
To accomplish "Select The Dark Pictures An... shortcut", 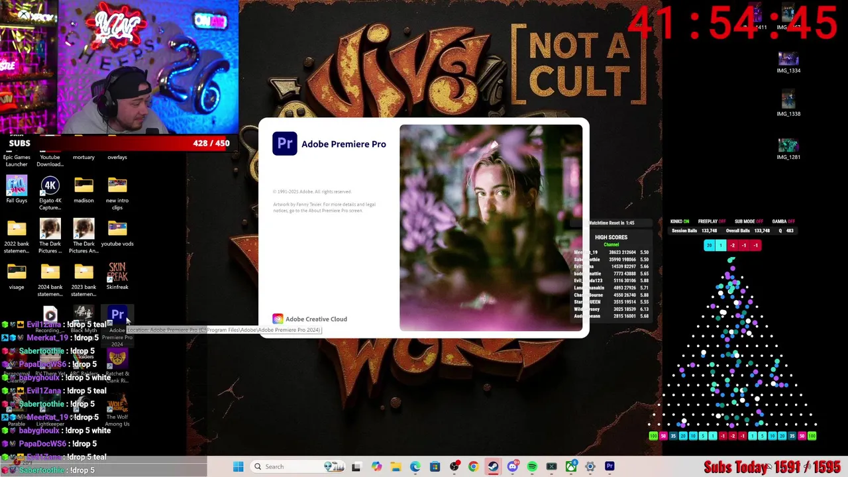I will [x=83, y=236].
